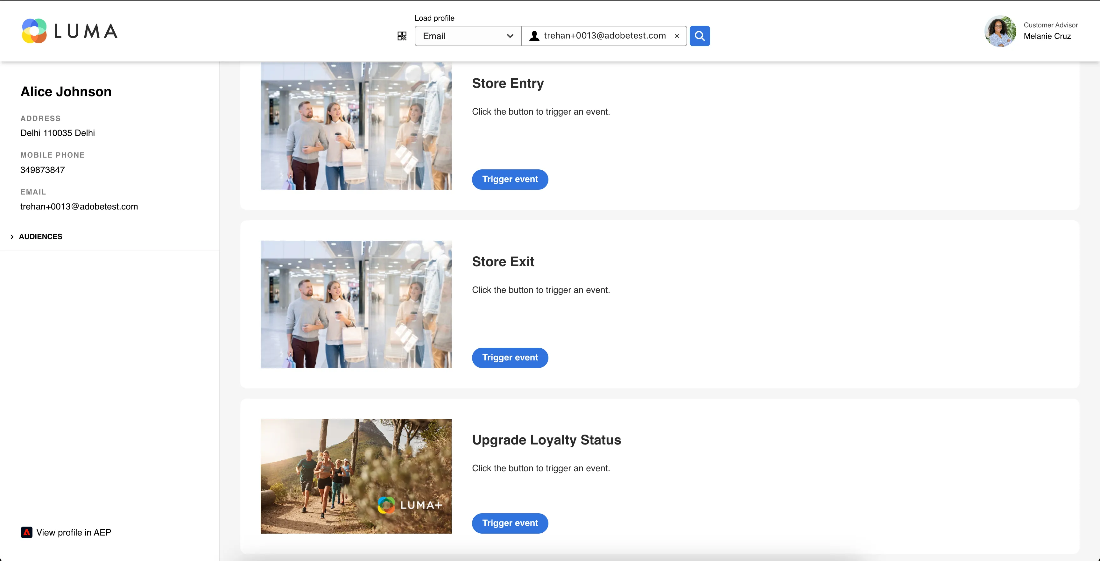Click the QR code scanner icon

[402, 36]
